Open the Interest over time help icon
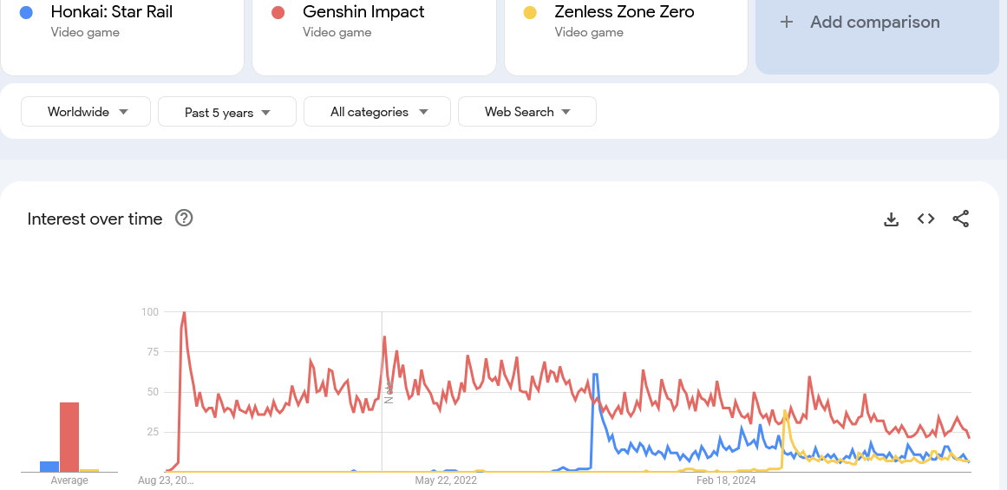 click(x=184, y=219)
